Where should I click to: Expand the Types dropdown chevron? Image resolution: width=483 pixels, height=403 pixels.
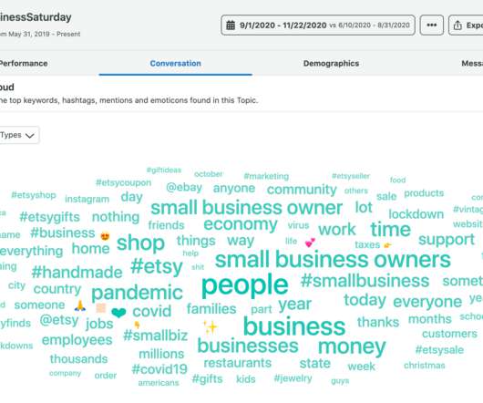click(29, 136)
